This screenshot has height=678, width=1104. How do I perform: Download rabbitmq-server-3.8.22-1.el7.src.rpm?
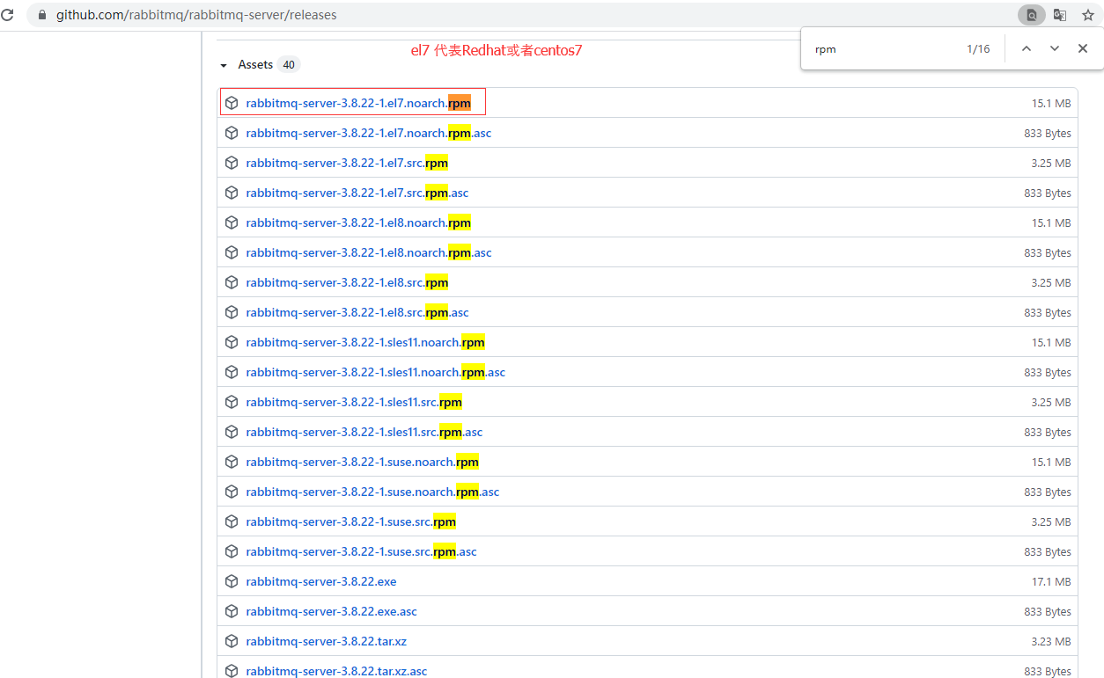[347, 163]
